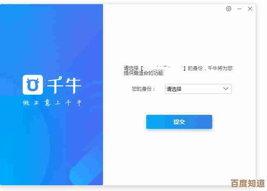The image size is (267, 191).
Task: Click the large 千牛 brand wordmark
Action: (65, 85)
